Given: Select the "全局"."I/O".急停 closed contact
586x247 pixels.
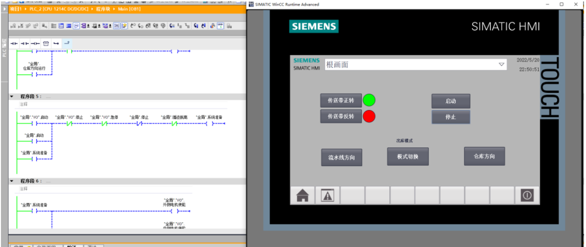Looking at the screenshot, I should coord(105,123).
